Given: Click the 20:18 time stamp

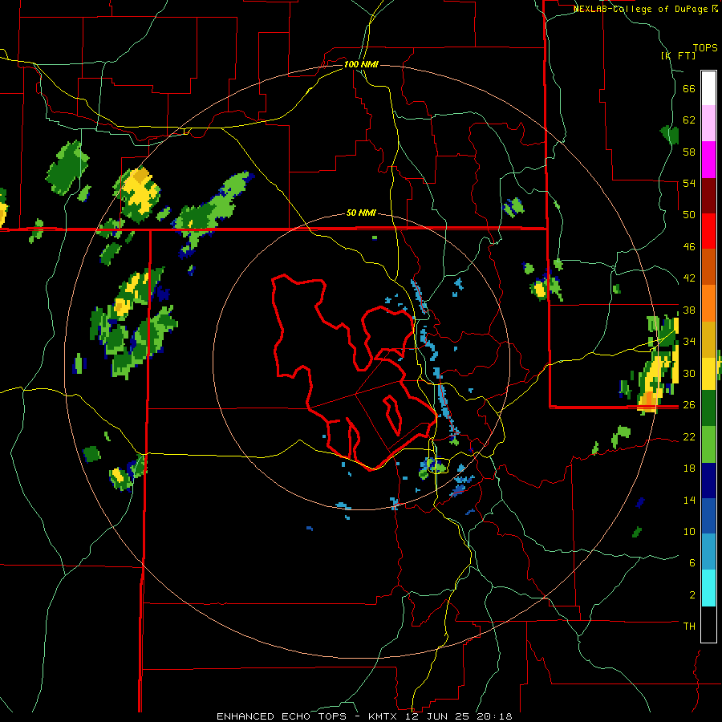Looking at the screenshot, I should pyautogui.click(x=494, y=716).
